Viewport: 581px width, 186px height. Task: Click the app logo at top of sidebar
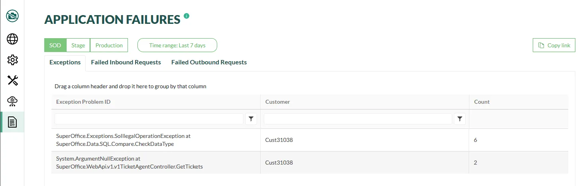point(12,16)
